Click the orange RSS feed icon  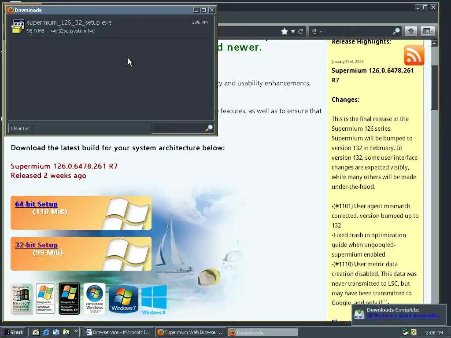(414, 55)
